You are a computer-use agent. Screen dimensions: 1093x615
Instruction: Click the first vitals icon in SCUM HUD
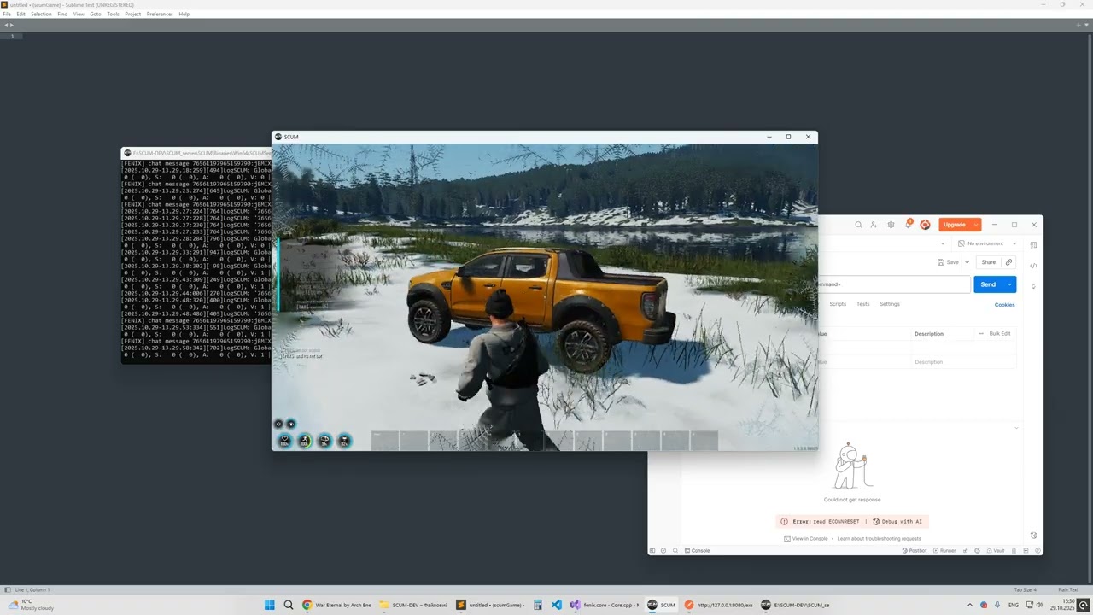pos(284,441)
